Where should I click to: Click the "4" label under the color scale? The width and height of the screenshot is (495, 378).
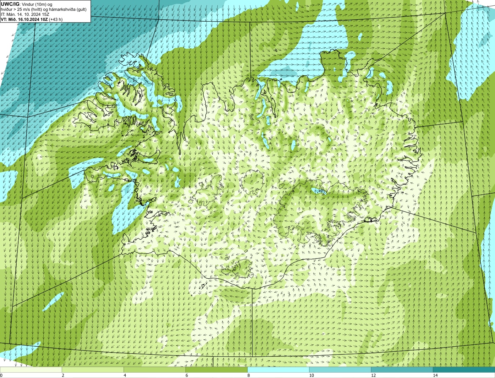pos(124,375)
